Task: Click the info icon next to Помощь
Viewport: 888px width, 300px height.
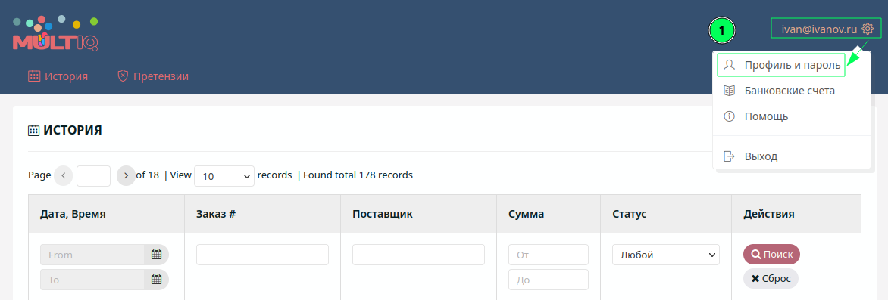Action: click(x=730, y=116)
